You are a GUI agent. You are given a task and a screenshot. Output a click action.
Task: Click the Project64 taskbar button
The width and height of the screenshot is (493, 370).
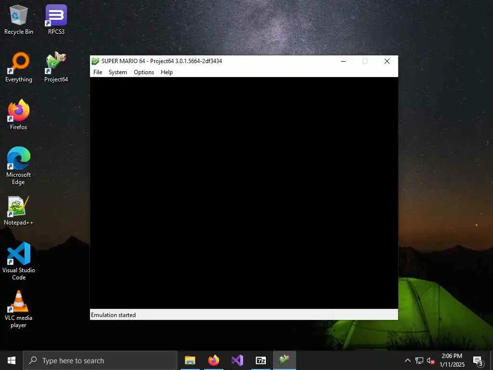click(x=285, y=360)
